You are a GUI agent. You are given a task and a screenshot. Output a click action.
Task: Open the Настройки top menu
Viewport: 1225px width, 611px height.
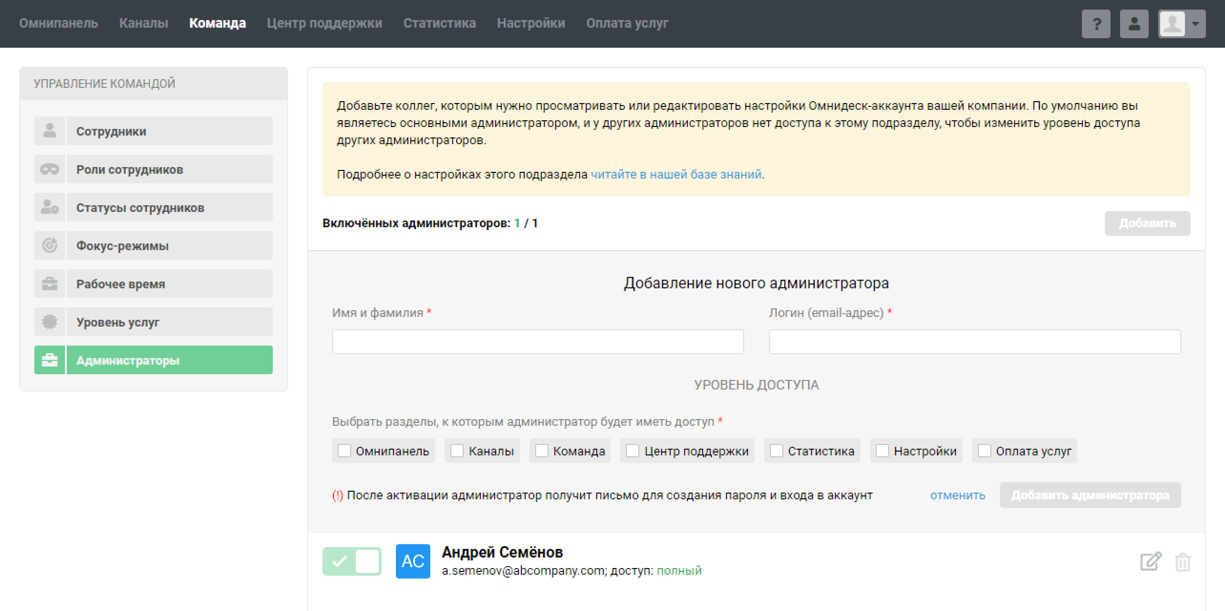point(531,23)
